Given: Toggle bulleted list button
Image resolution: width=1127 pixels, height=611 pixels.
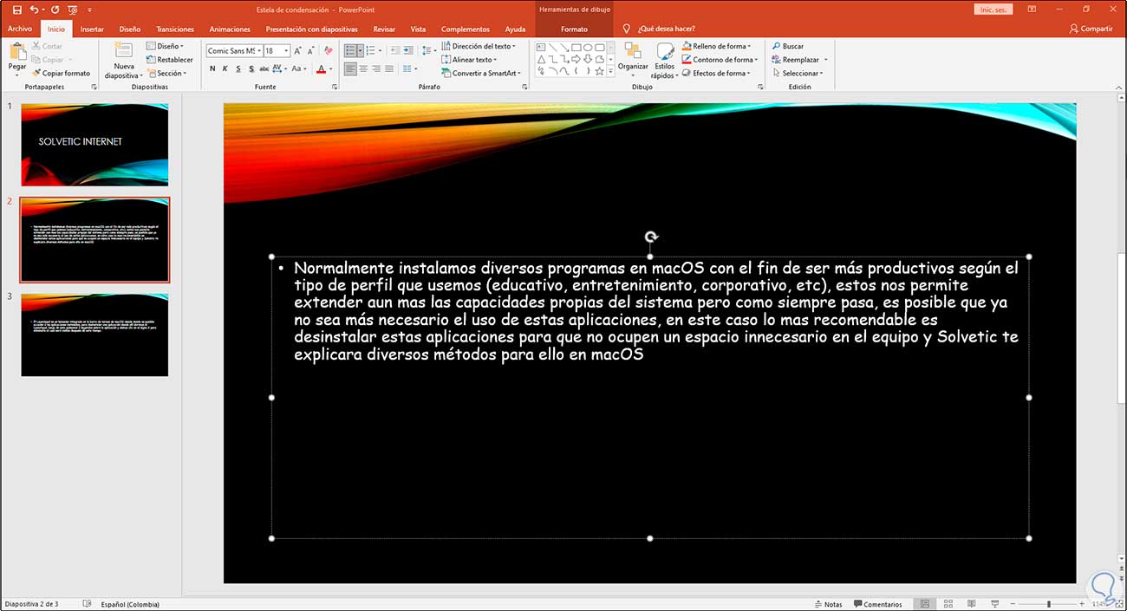Looking at the screenshot, I should (x=350, y=50).
